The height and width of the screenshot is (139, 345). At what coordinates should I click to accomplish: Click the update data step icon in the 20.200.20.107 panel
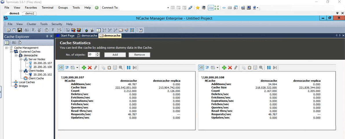click(135, 67)
